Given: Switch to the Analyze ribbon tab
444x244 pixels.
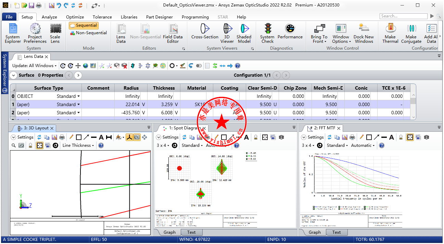Looking at the screenshot, I should (x=49, y=17).
